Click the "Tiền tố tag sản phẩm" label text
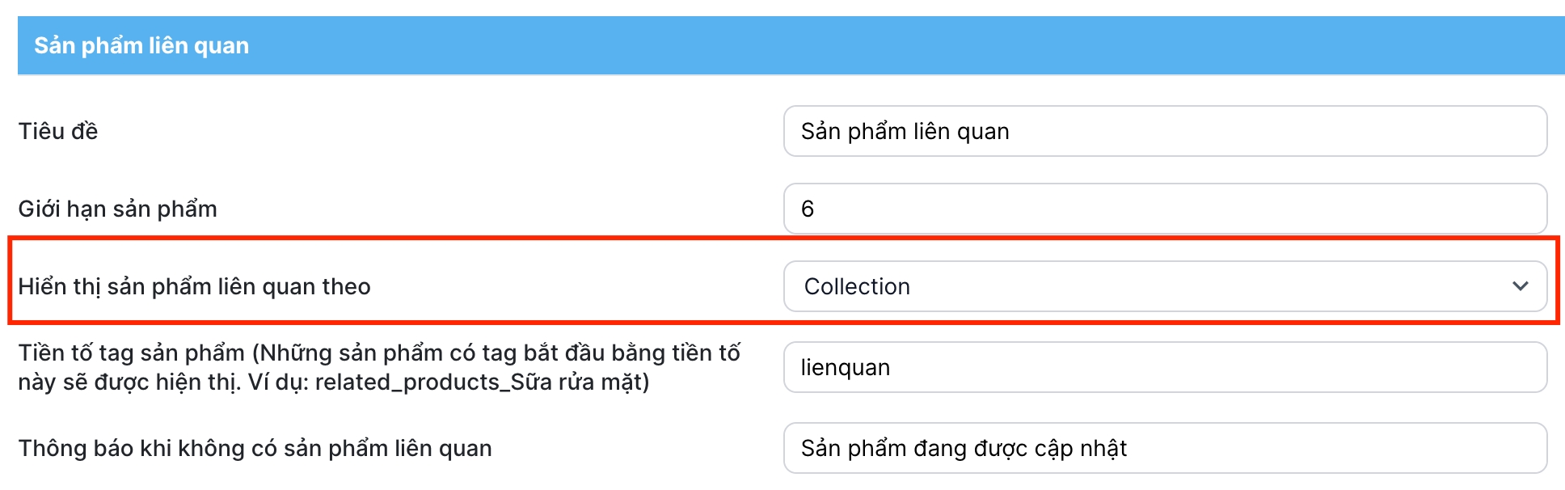The height and width of the screenshot is (490, 1565). pyautogui.click(x=131, y=353)
